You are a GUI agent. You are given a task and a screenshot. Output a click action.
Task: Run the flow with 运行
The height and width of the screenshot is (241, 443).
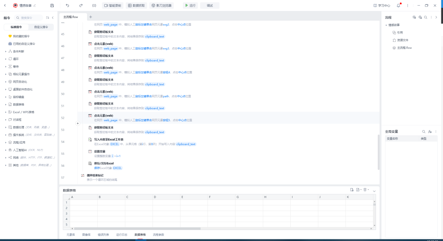tap(190, 5)
